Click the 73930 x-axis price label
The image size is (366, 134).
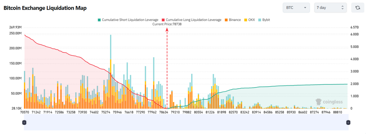82,112
